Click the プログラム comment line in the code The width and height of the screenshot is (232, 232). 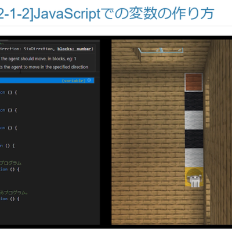tap(10, 163)
